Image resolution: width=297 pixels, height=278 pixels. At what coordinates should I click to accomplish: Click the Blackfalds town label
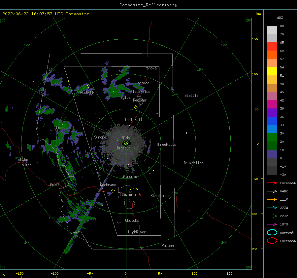click(x=140, y=92)
